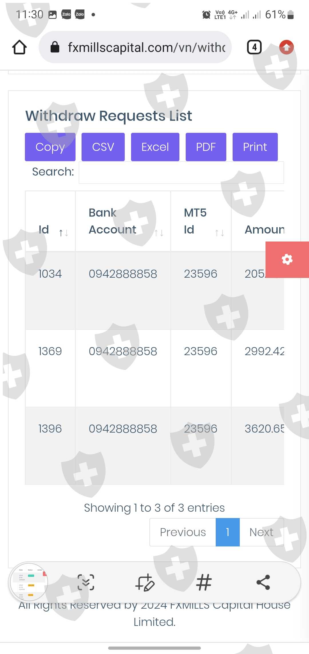Tap the share screenshot icon

pos(263,582)
